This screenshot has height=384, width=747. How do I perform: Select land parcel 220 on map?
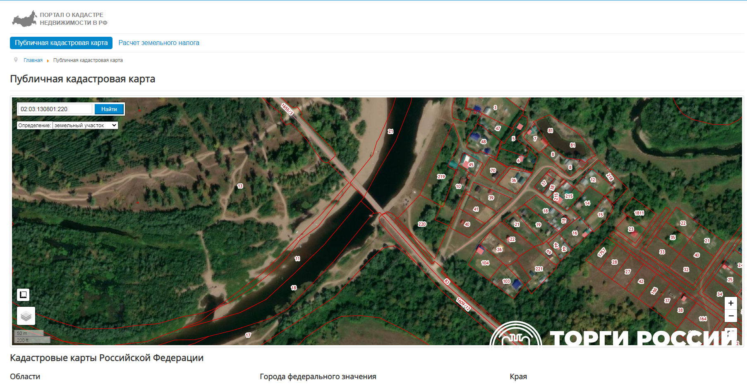[x=422, y=224]
